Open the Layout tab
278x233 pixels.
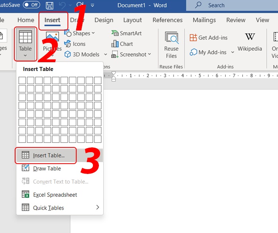click(132, 20)
